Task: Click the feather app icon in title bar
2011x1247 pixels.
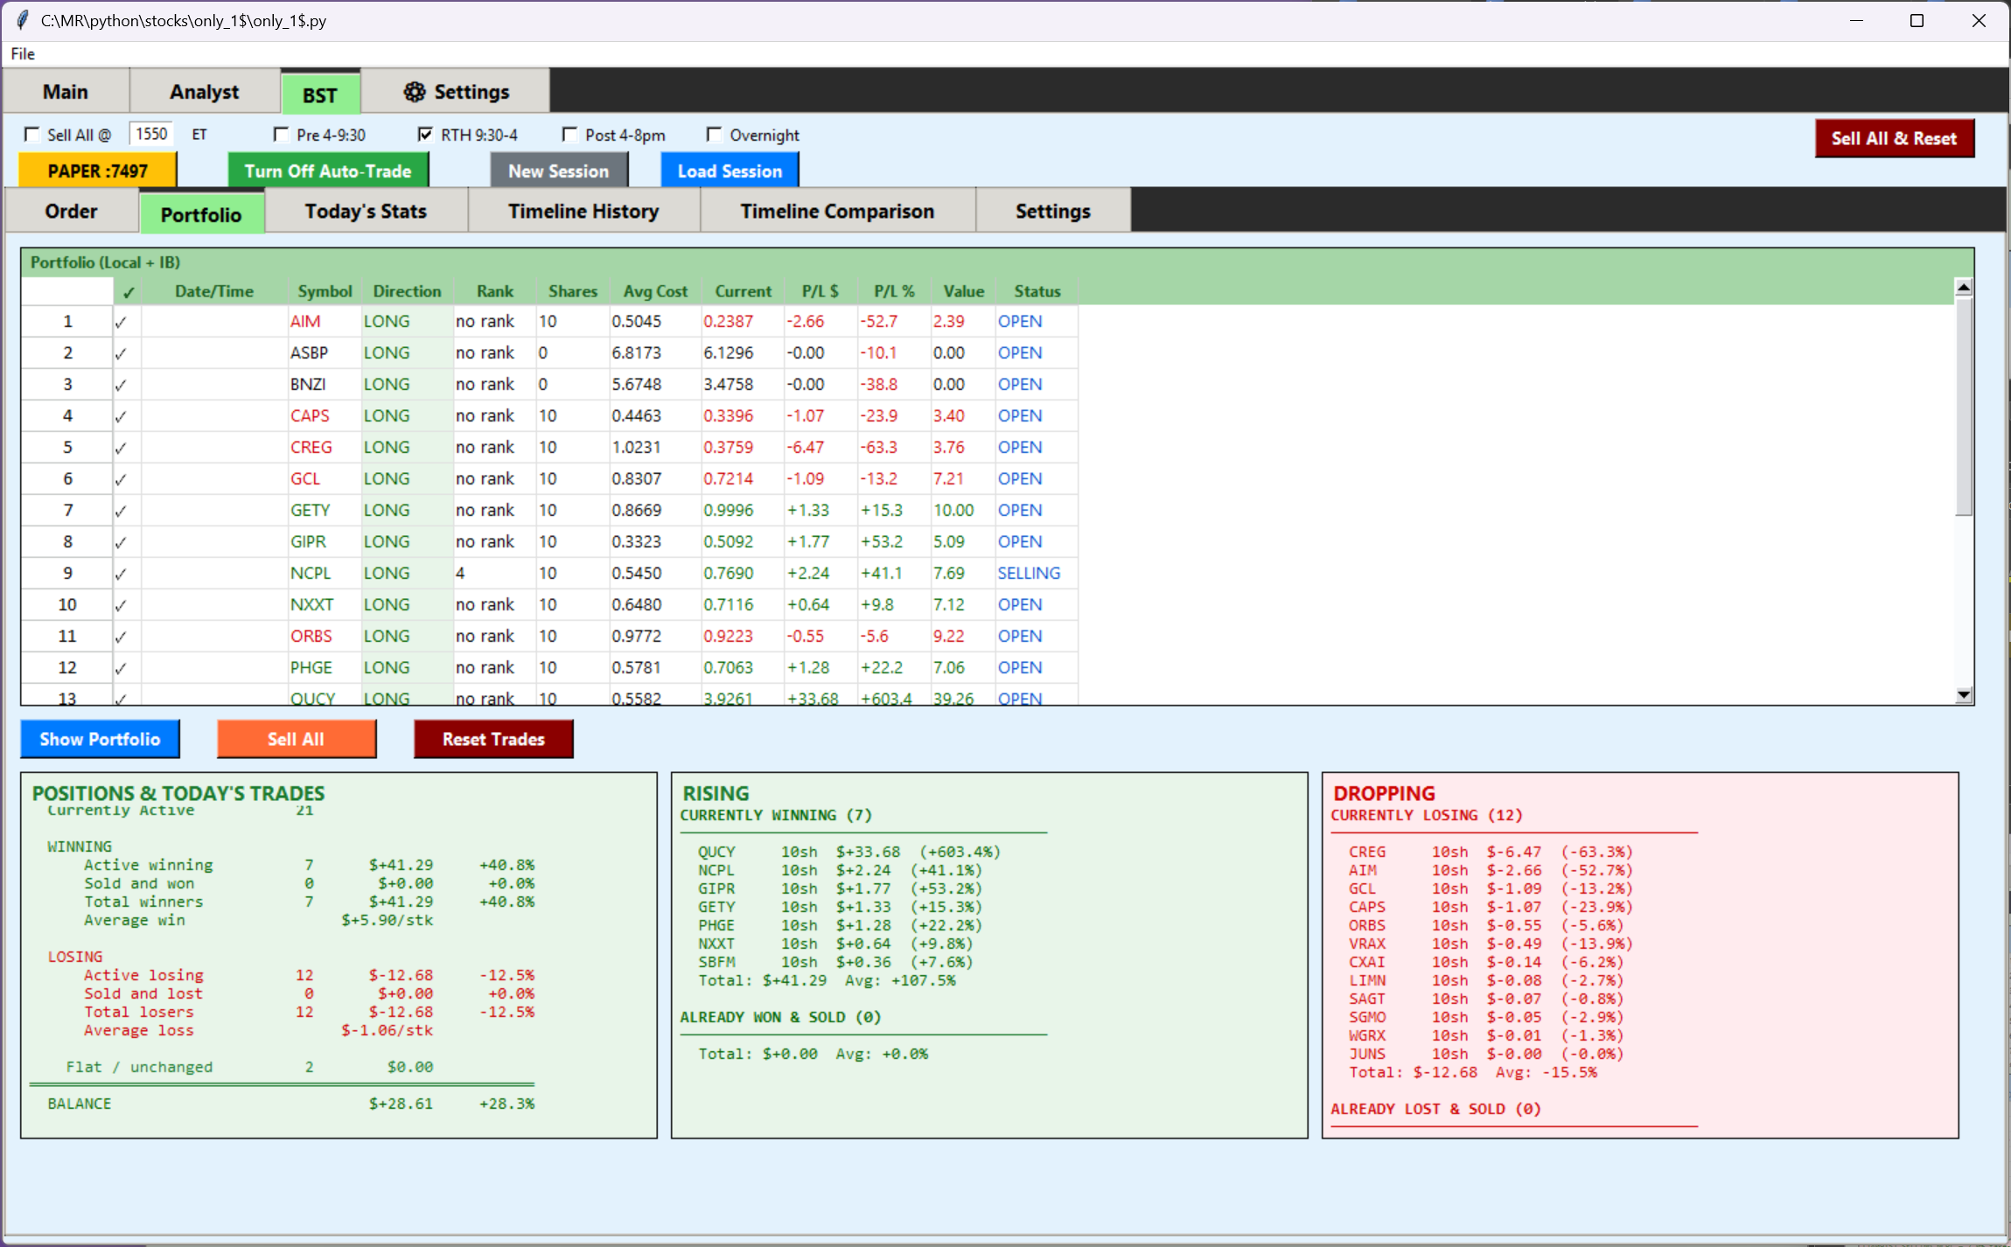Action: click(23, 20)
